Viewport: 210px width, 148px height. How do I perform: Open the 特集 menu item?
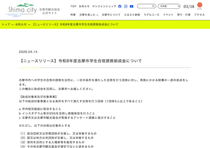[73, 15]
